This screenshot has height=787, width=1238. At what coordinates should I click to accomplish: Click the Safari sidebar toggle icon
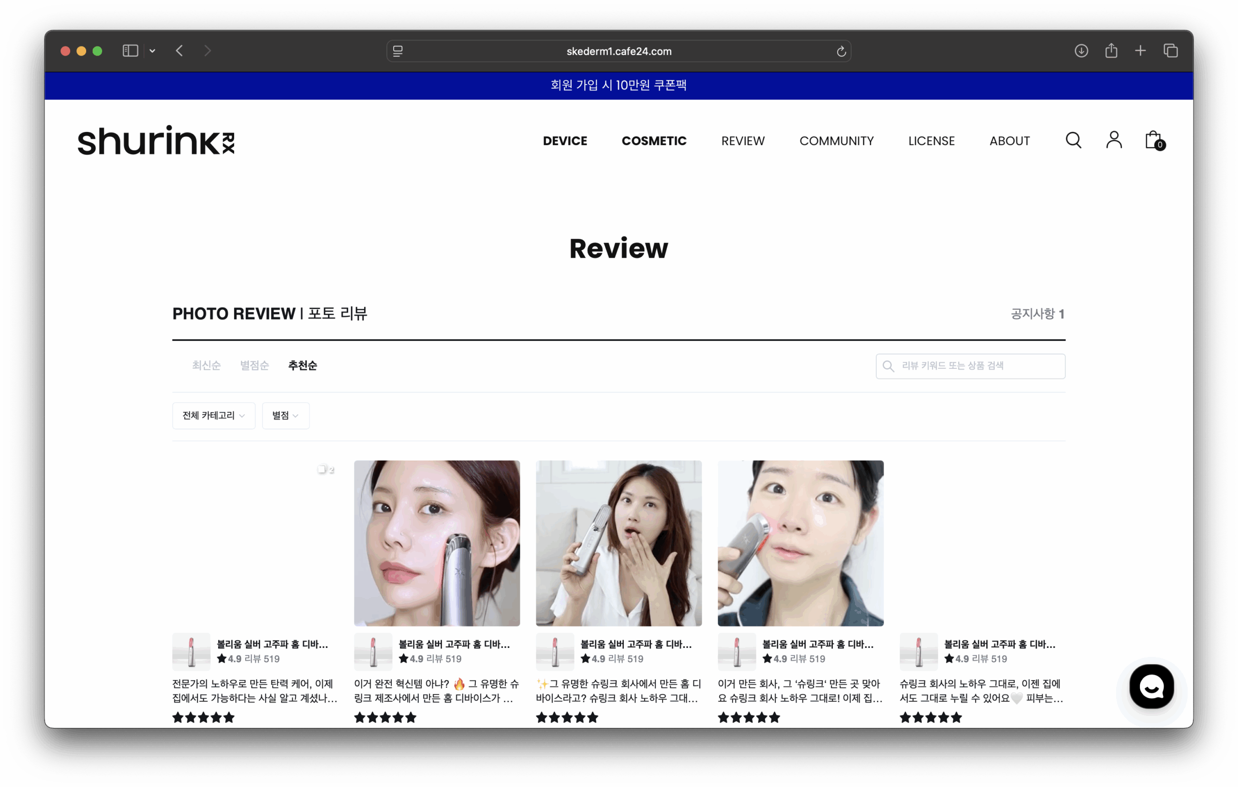(x=131, y=51)
